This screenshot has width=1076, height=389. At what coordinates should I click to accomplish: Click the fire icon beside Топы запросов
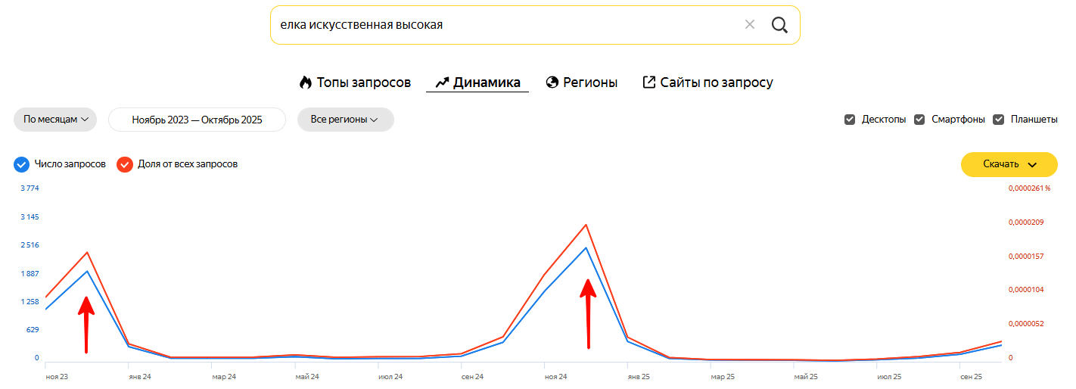pos(306,82)
